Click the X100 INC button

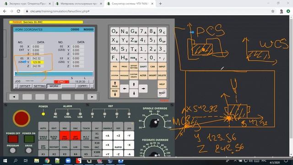pos(97,153)
